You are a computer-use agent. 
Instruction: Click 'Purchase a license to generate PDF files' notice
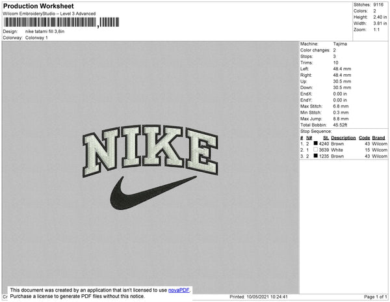(77, 296)
